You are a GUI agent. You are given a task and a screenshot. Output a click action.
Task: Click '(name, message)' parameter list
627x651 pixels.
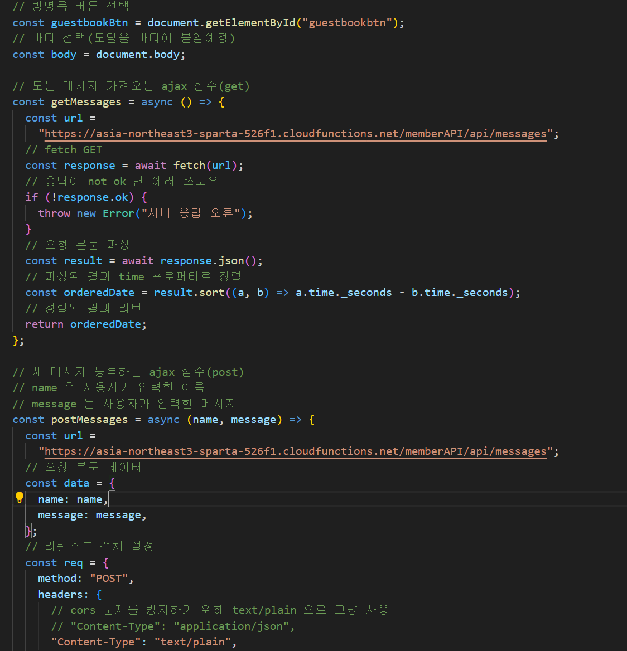234,420
